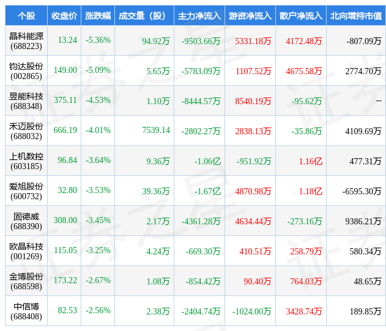Click the 主力净流入 column header
Viewport: 386px width, 331px height.
pos(199,16)
